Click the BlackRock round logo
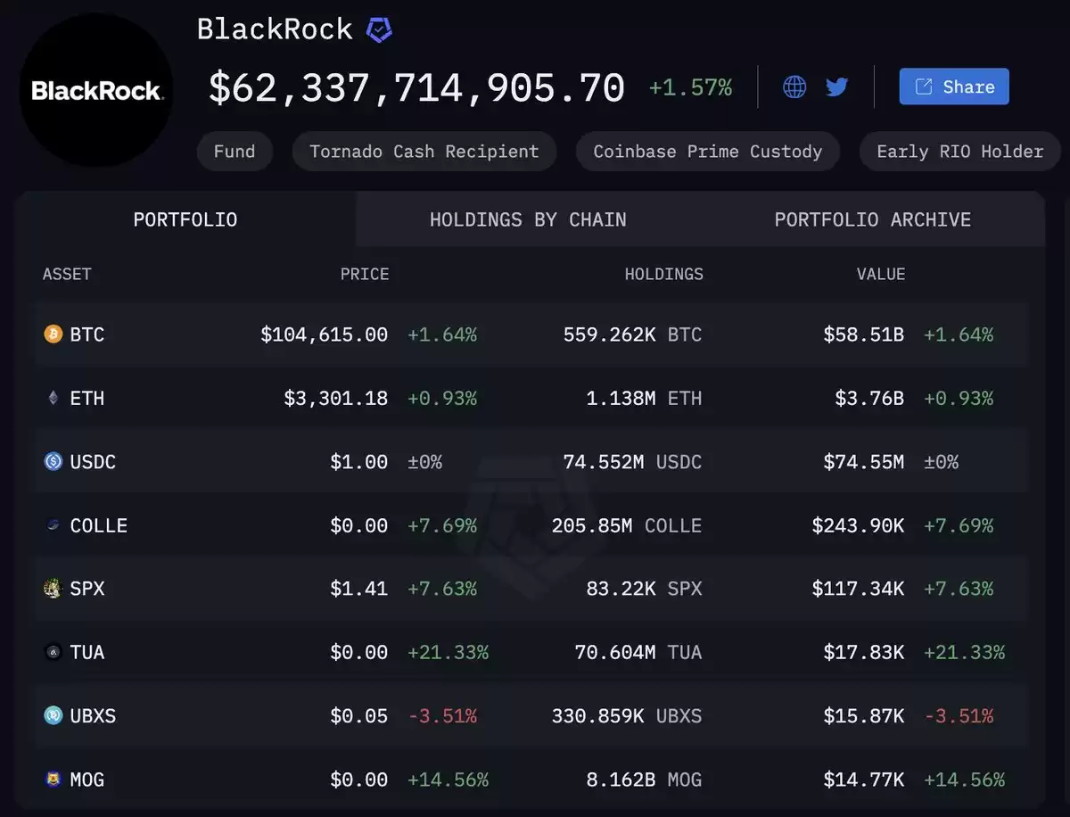 tap(96, 90)
